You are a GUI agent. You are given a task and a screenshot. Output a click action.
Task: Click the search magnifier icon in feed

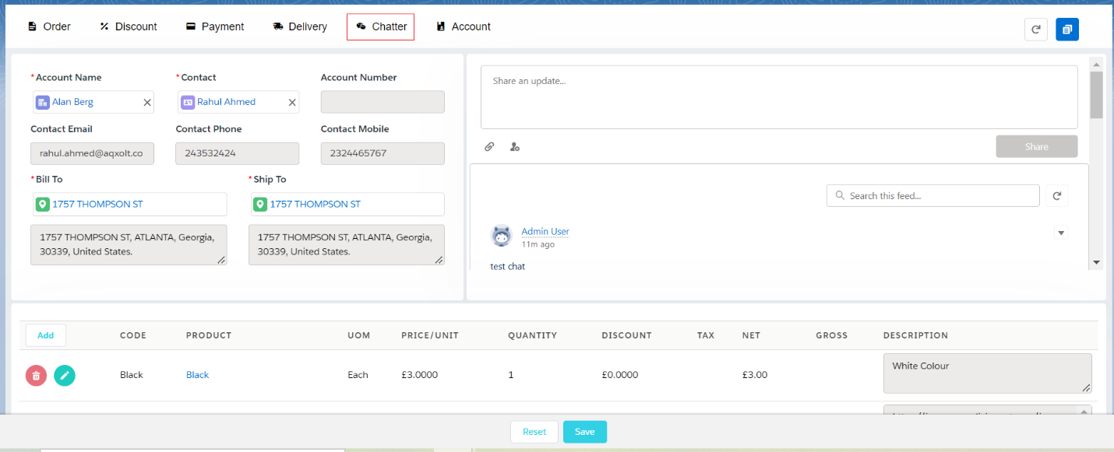(x=840, y=196)
